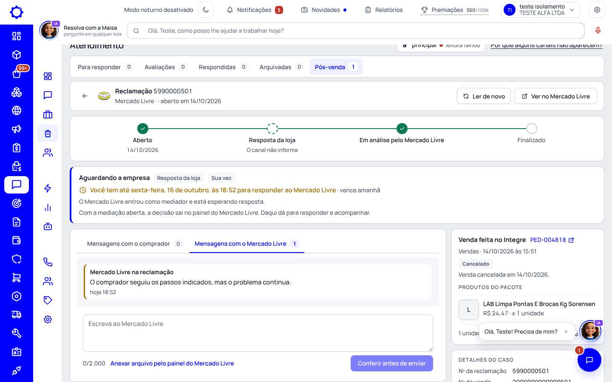Click Ver no Mercado Livre button
This screenshot has height=382, width=612.
(555, 96)
